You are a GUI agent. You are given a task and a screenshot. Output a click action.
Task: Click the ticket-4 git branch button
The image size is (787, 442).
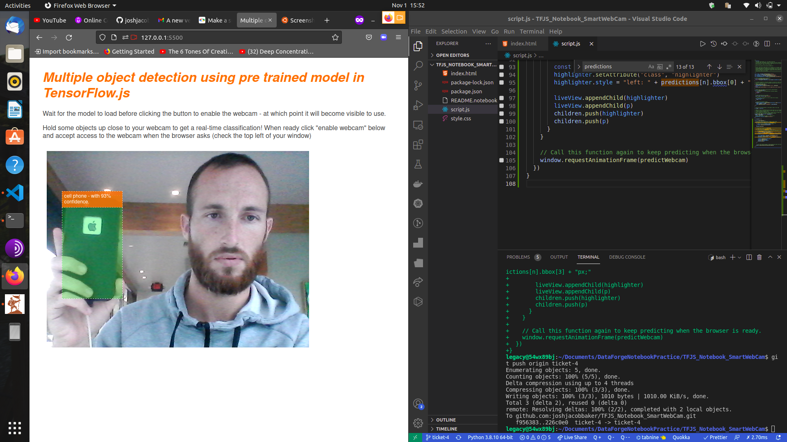coord(437,437)
